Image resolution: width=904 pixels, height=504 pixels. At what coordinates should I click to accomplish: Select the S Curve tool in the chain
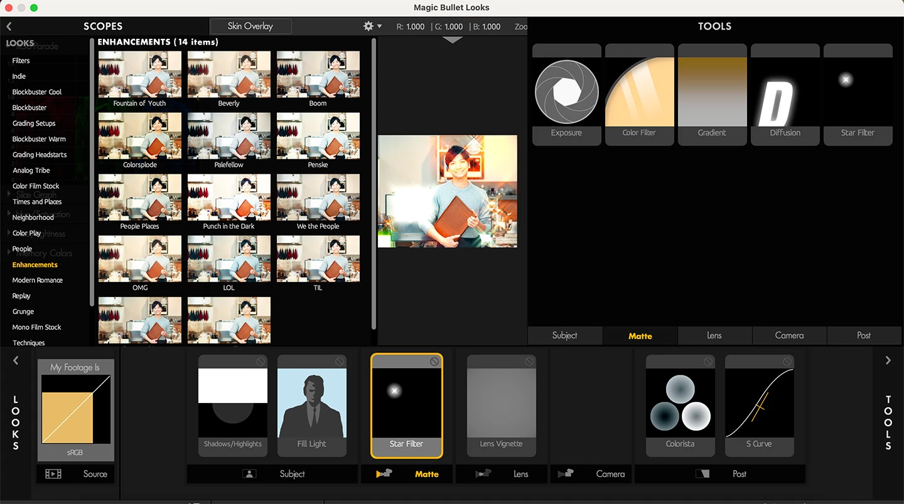coord(760,406)
